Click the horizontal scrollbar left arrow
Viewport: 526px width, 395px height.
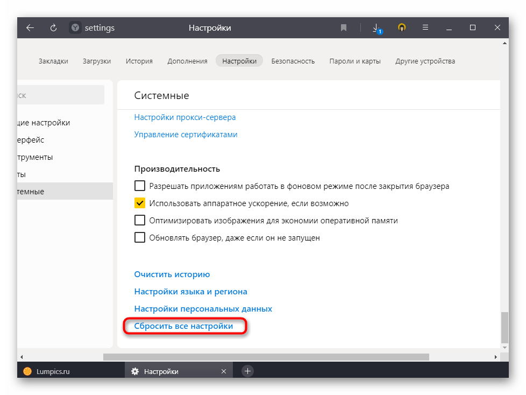tap(22, 357)
